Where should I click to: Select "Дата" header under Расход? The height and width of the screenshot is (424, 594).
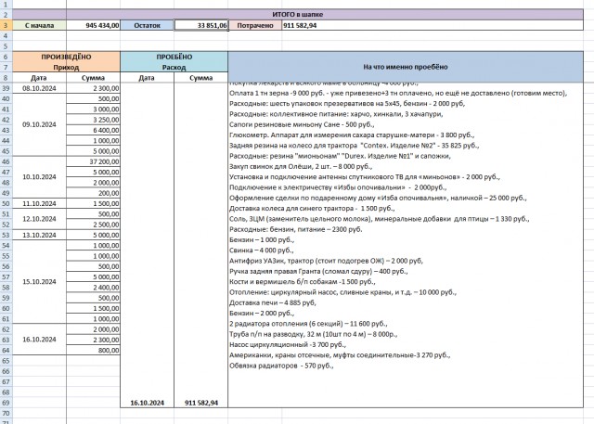(147, 78)
